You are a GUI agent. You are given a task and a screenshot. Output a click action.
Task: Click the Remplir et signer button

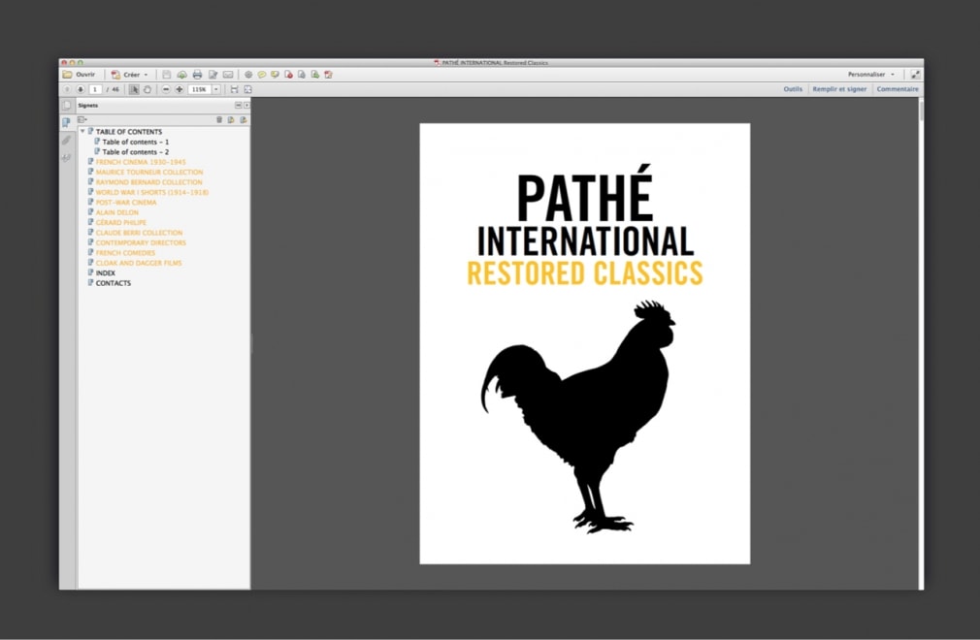pos(838,88)
